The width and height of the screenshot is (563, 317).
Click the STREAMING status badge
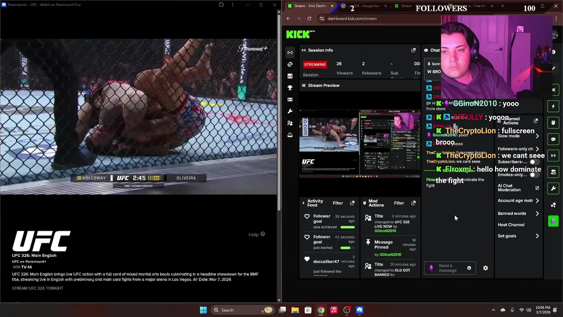tap(315, 64)
